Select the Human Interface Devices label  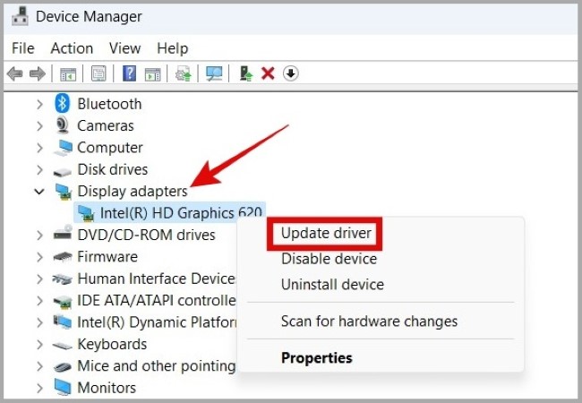(x=157, y=279)
